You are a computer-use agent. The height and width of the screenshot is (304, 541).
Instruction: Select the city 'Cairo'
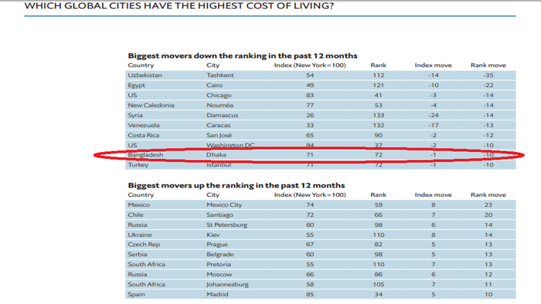click(215, 85)
